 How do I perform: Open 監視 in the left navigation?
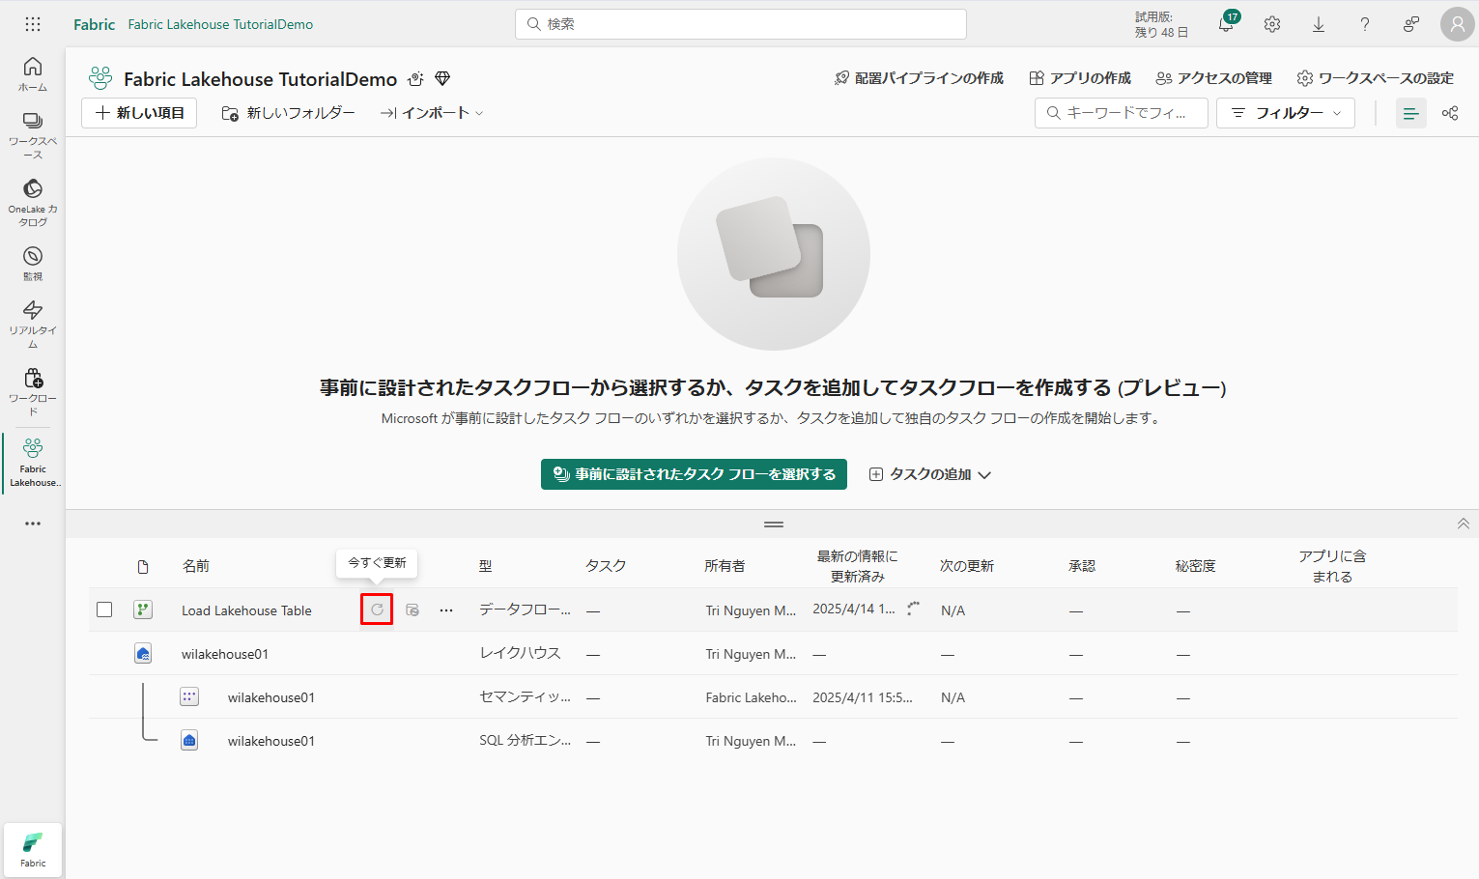coord(33,263)
